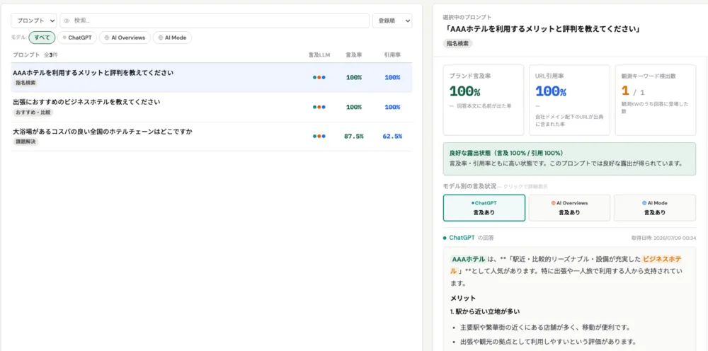This screenshot has width=708, height=351.
Task: Click the おすすめ・比較 tag
Action: pos(33,113)
